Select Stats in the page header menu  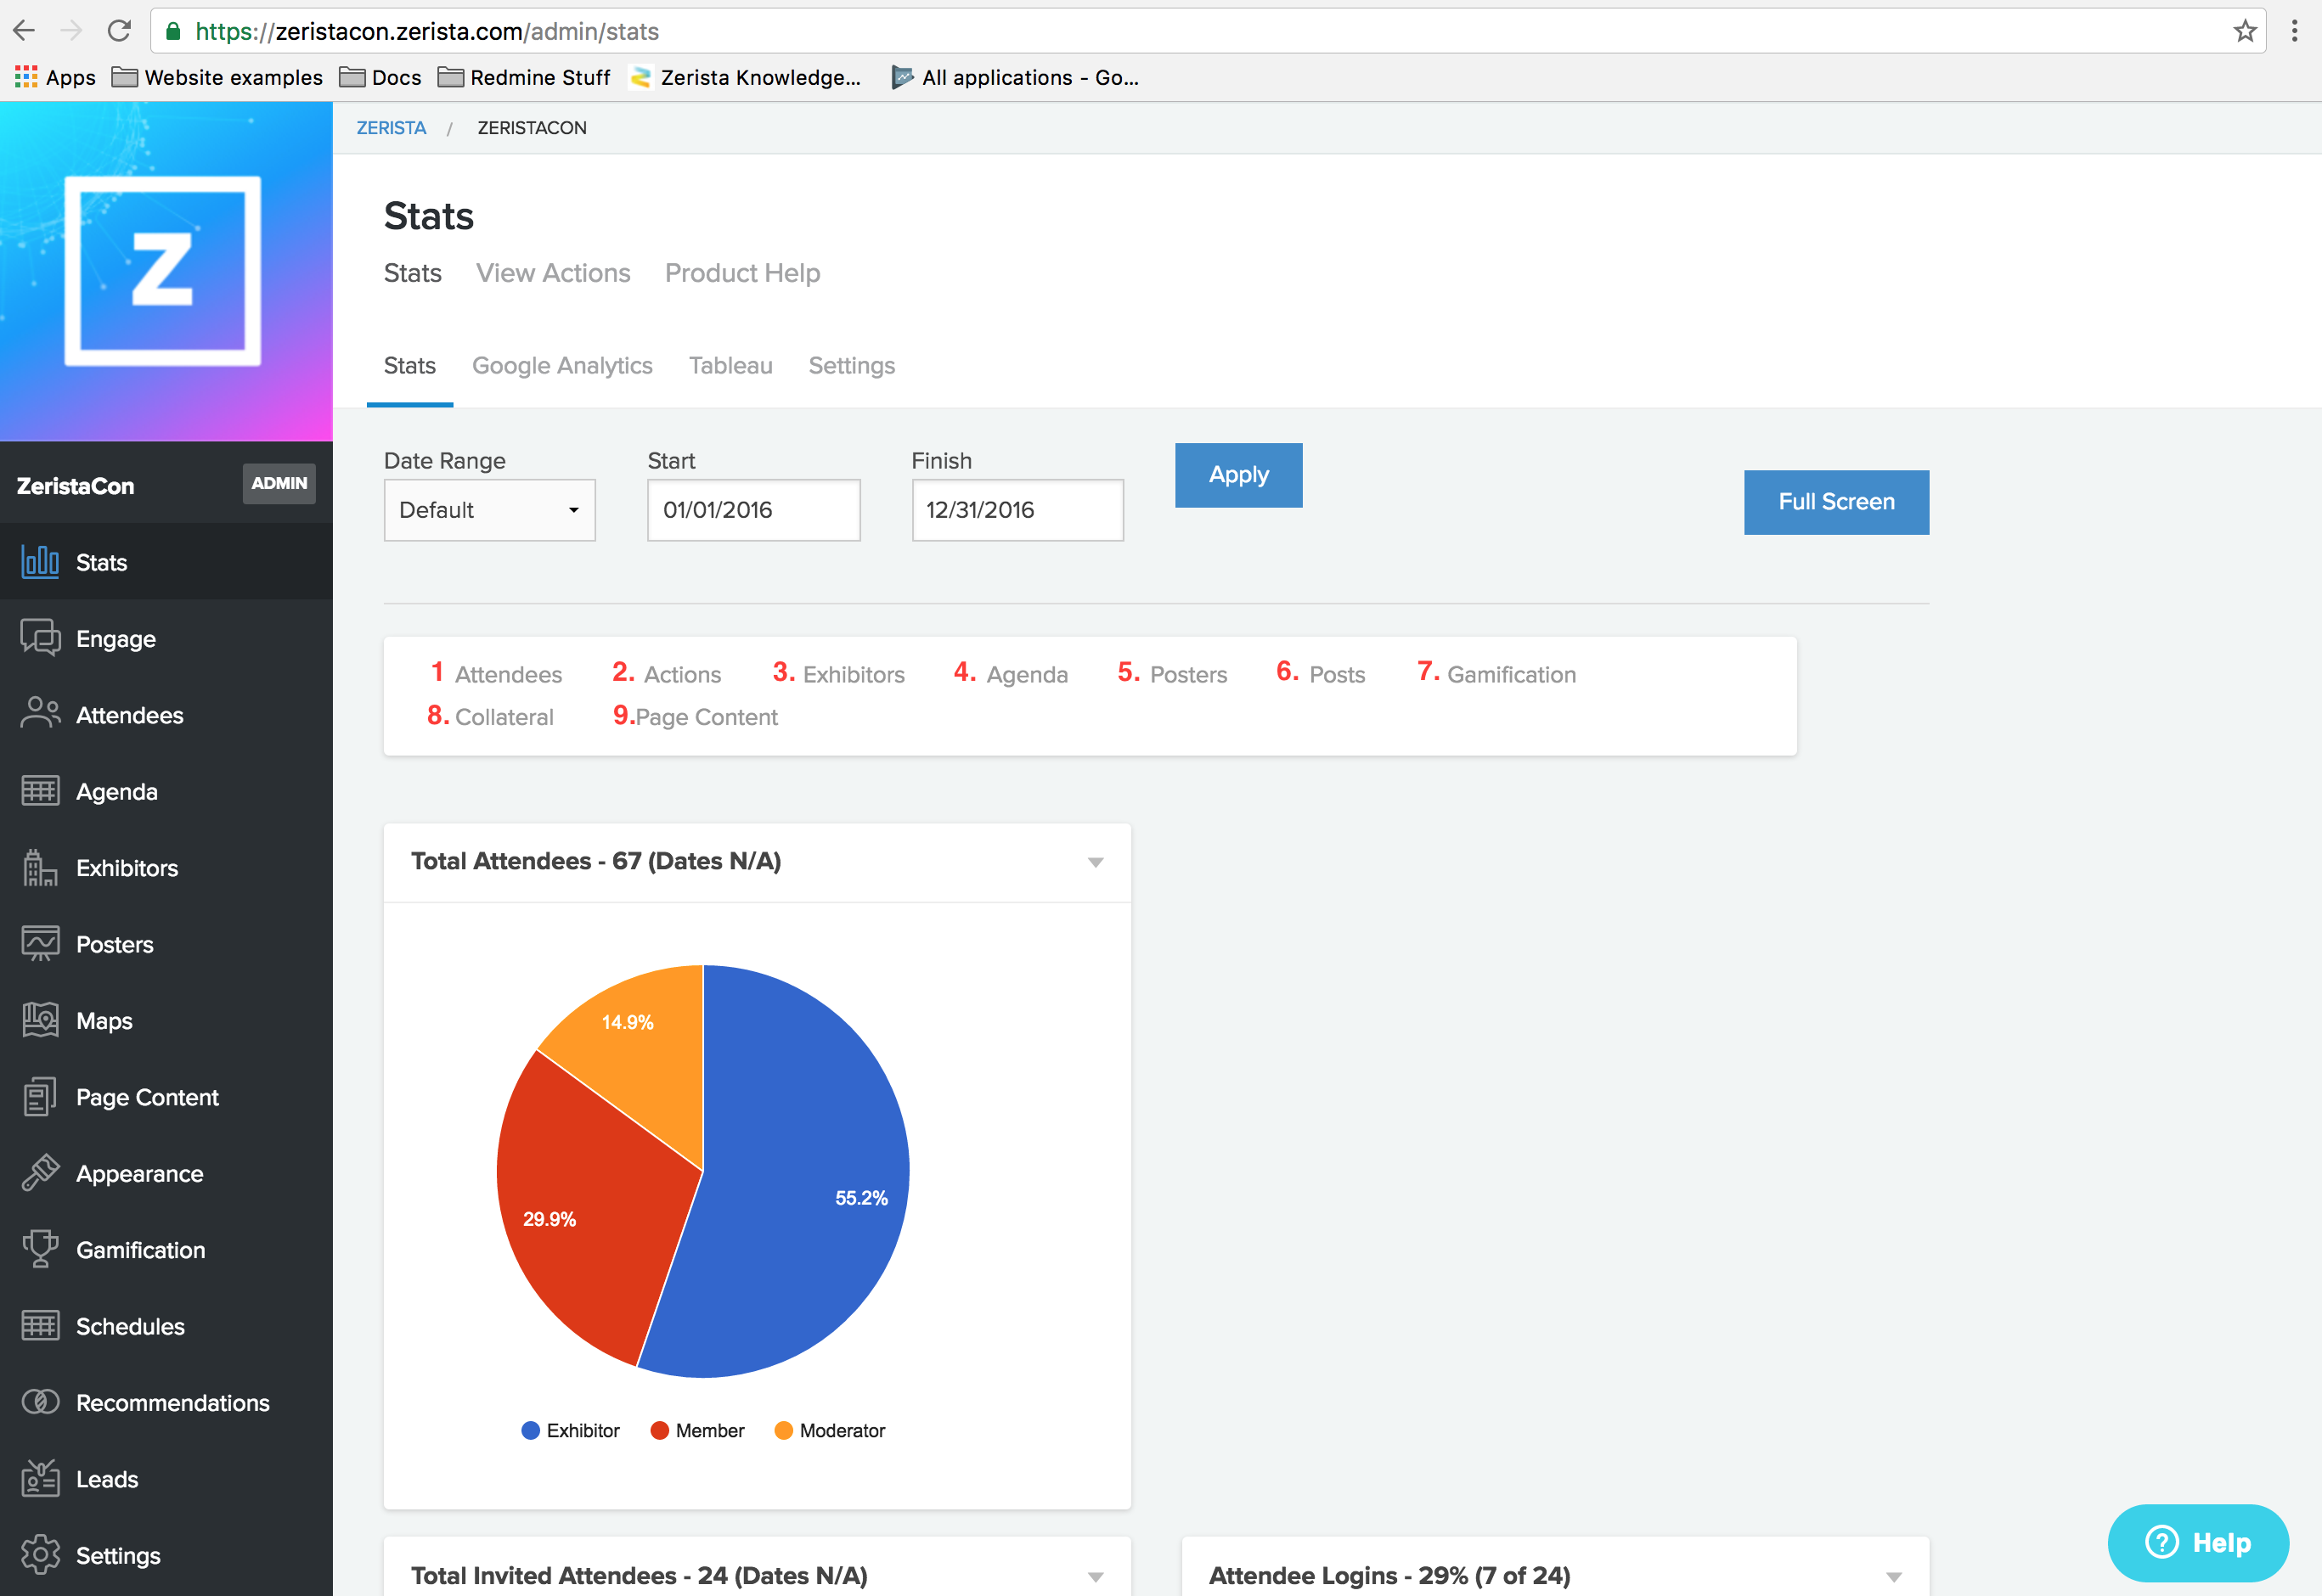point(412,273)
